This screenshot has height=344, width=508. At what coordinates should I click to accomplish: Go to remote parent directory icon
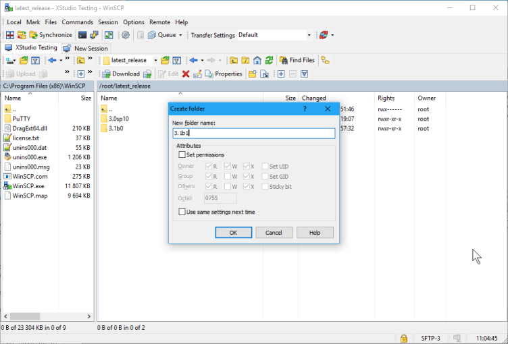click(234, 61)
